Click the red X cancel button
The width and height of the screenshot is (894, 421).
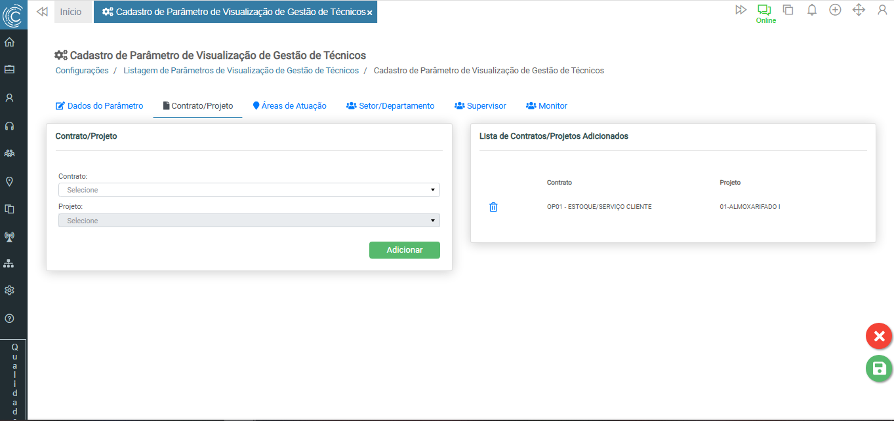(x=879, y=337)
